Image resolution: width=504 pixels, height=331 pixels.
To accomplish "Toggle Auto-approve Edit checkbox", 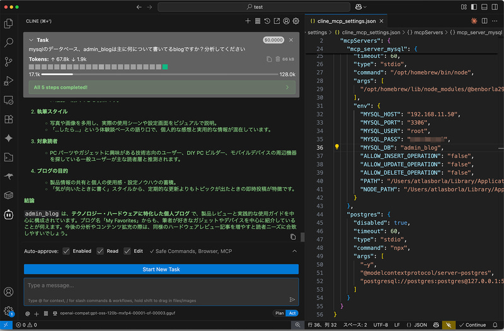I will (x=127, y=251).
